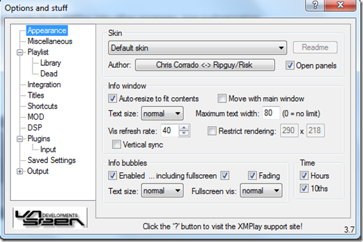This screenshot has width=363, height=242.
Task: Collapse the Playlist tree node
Action: coord(20,53)
